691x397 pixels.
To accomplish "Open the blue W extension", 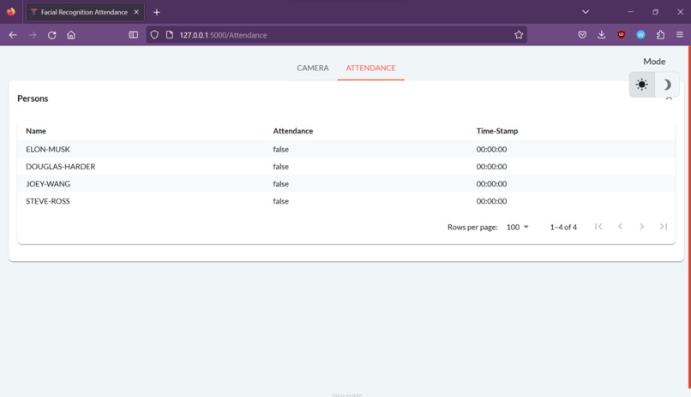I will click(x=640, y=35).
